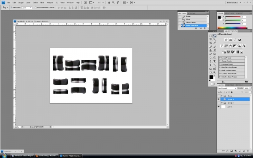Open Windows Media Player from taskbar

pyautogui.click(x=22, y=156)
